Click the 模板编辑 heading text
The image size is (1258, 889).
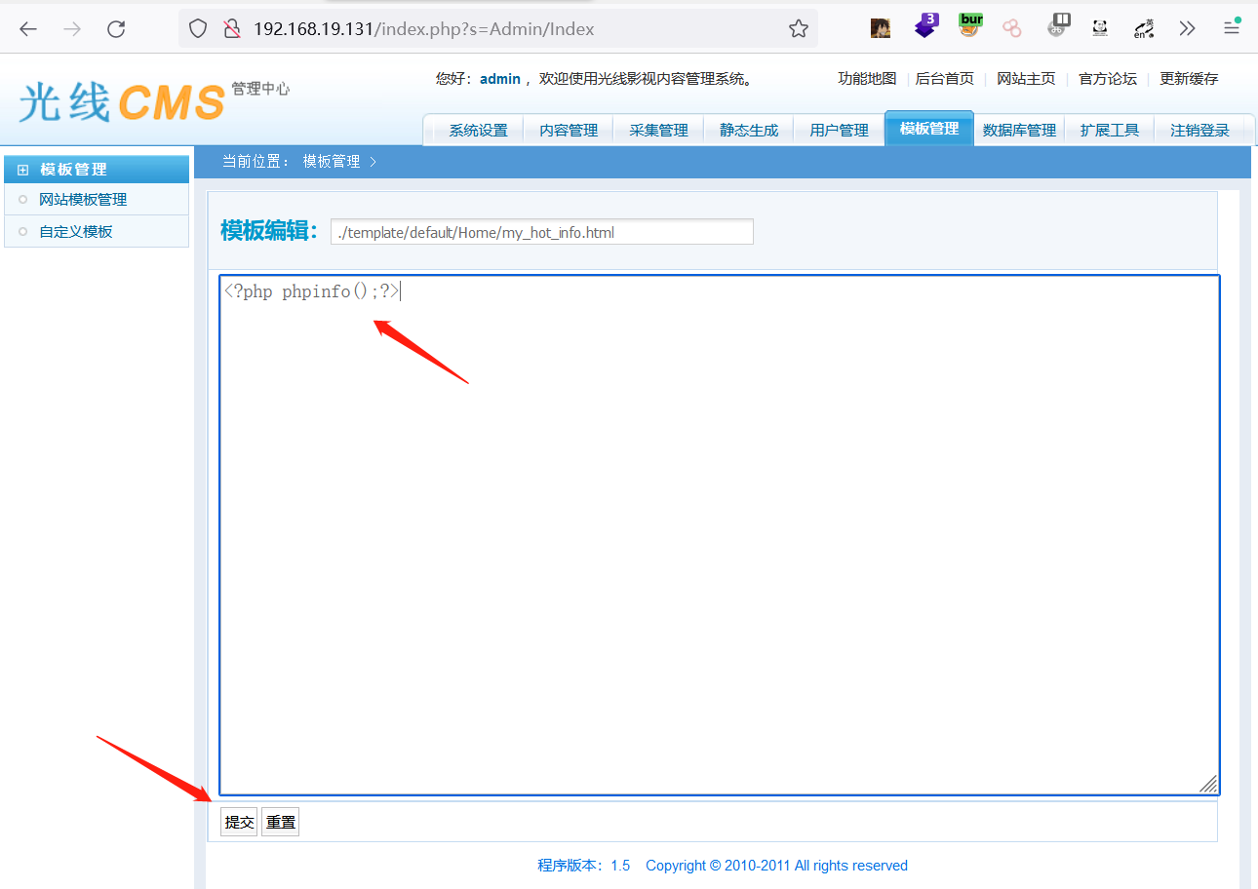point(270,231)
